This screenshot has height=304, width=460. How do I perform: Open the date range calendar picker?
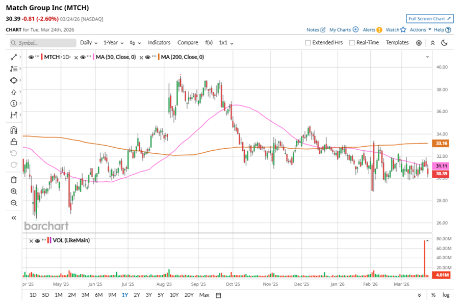pos(218,295)
